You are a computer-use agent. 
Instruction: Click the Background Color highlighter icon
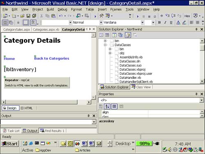[184, 23]
